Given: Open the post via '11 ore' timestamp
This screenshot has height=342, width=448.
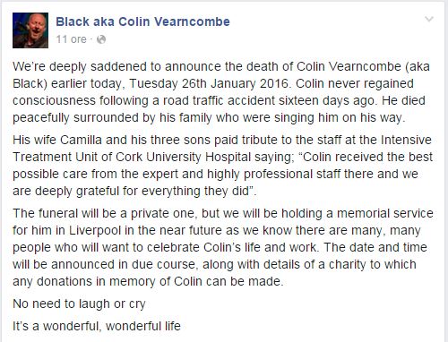Looking at the screenshot, I should point(71,39).
